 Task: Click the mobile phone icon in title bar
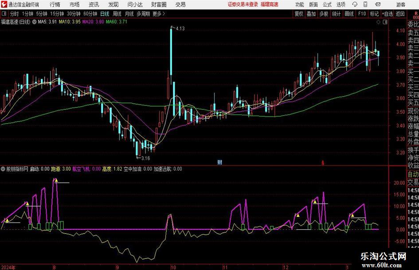coord(365,4)
